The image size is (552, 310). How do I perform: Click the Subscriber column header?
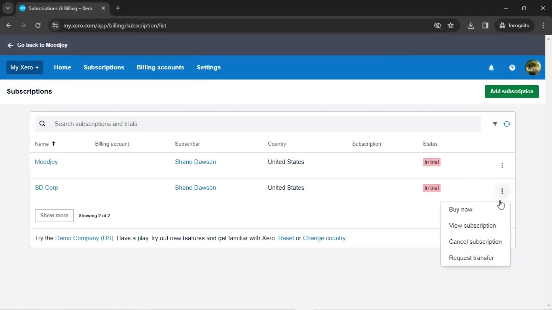[187, 144]
